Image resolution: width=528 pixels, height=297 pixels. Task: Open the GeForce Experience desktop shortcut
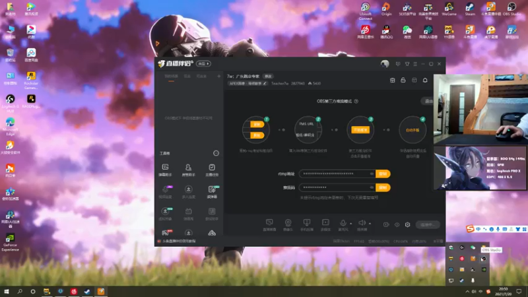coord(10,242)
